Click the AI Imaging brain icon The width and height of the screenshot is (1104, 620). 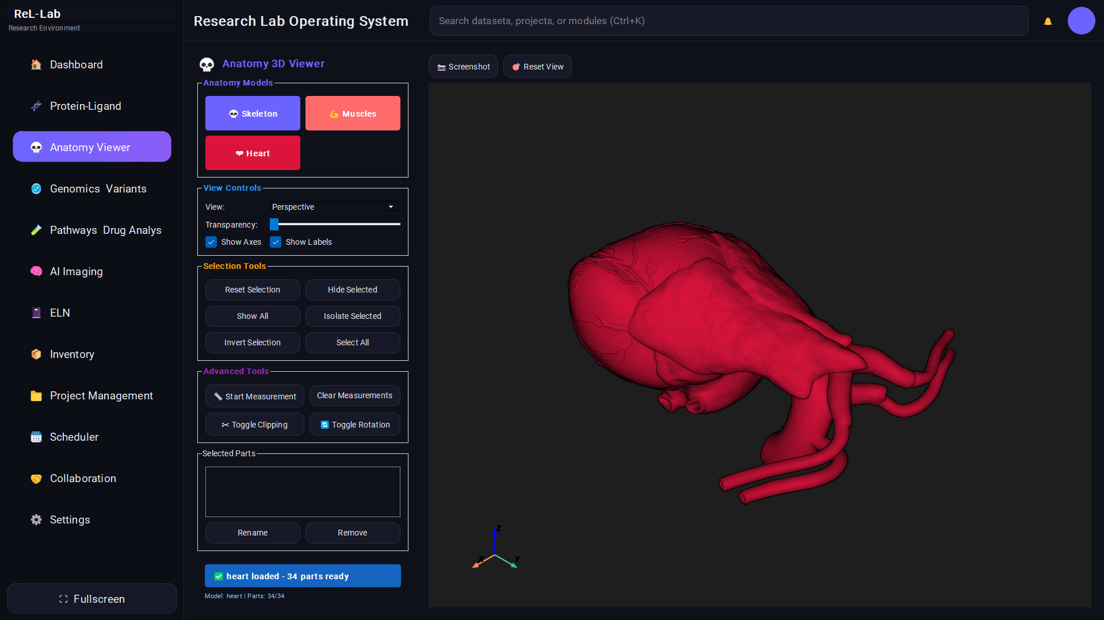[36, 272]
